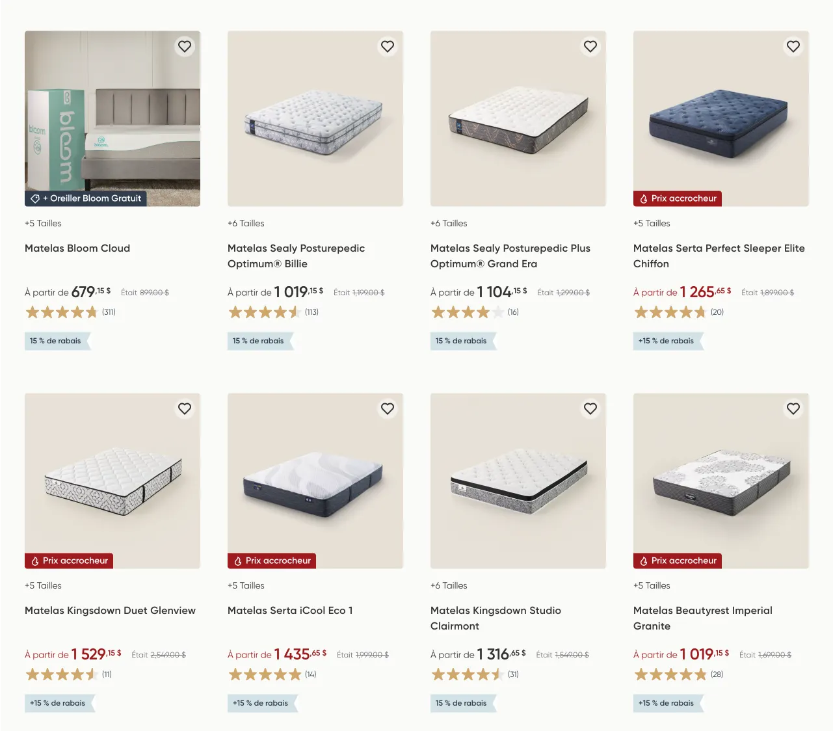This screenshot has height=731, width=833.
Task: Favorite the Matelas Bloom Cloud with heart icon
Action: click(185, 47)
